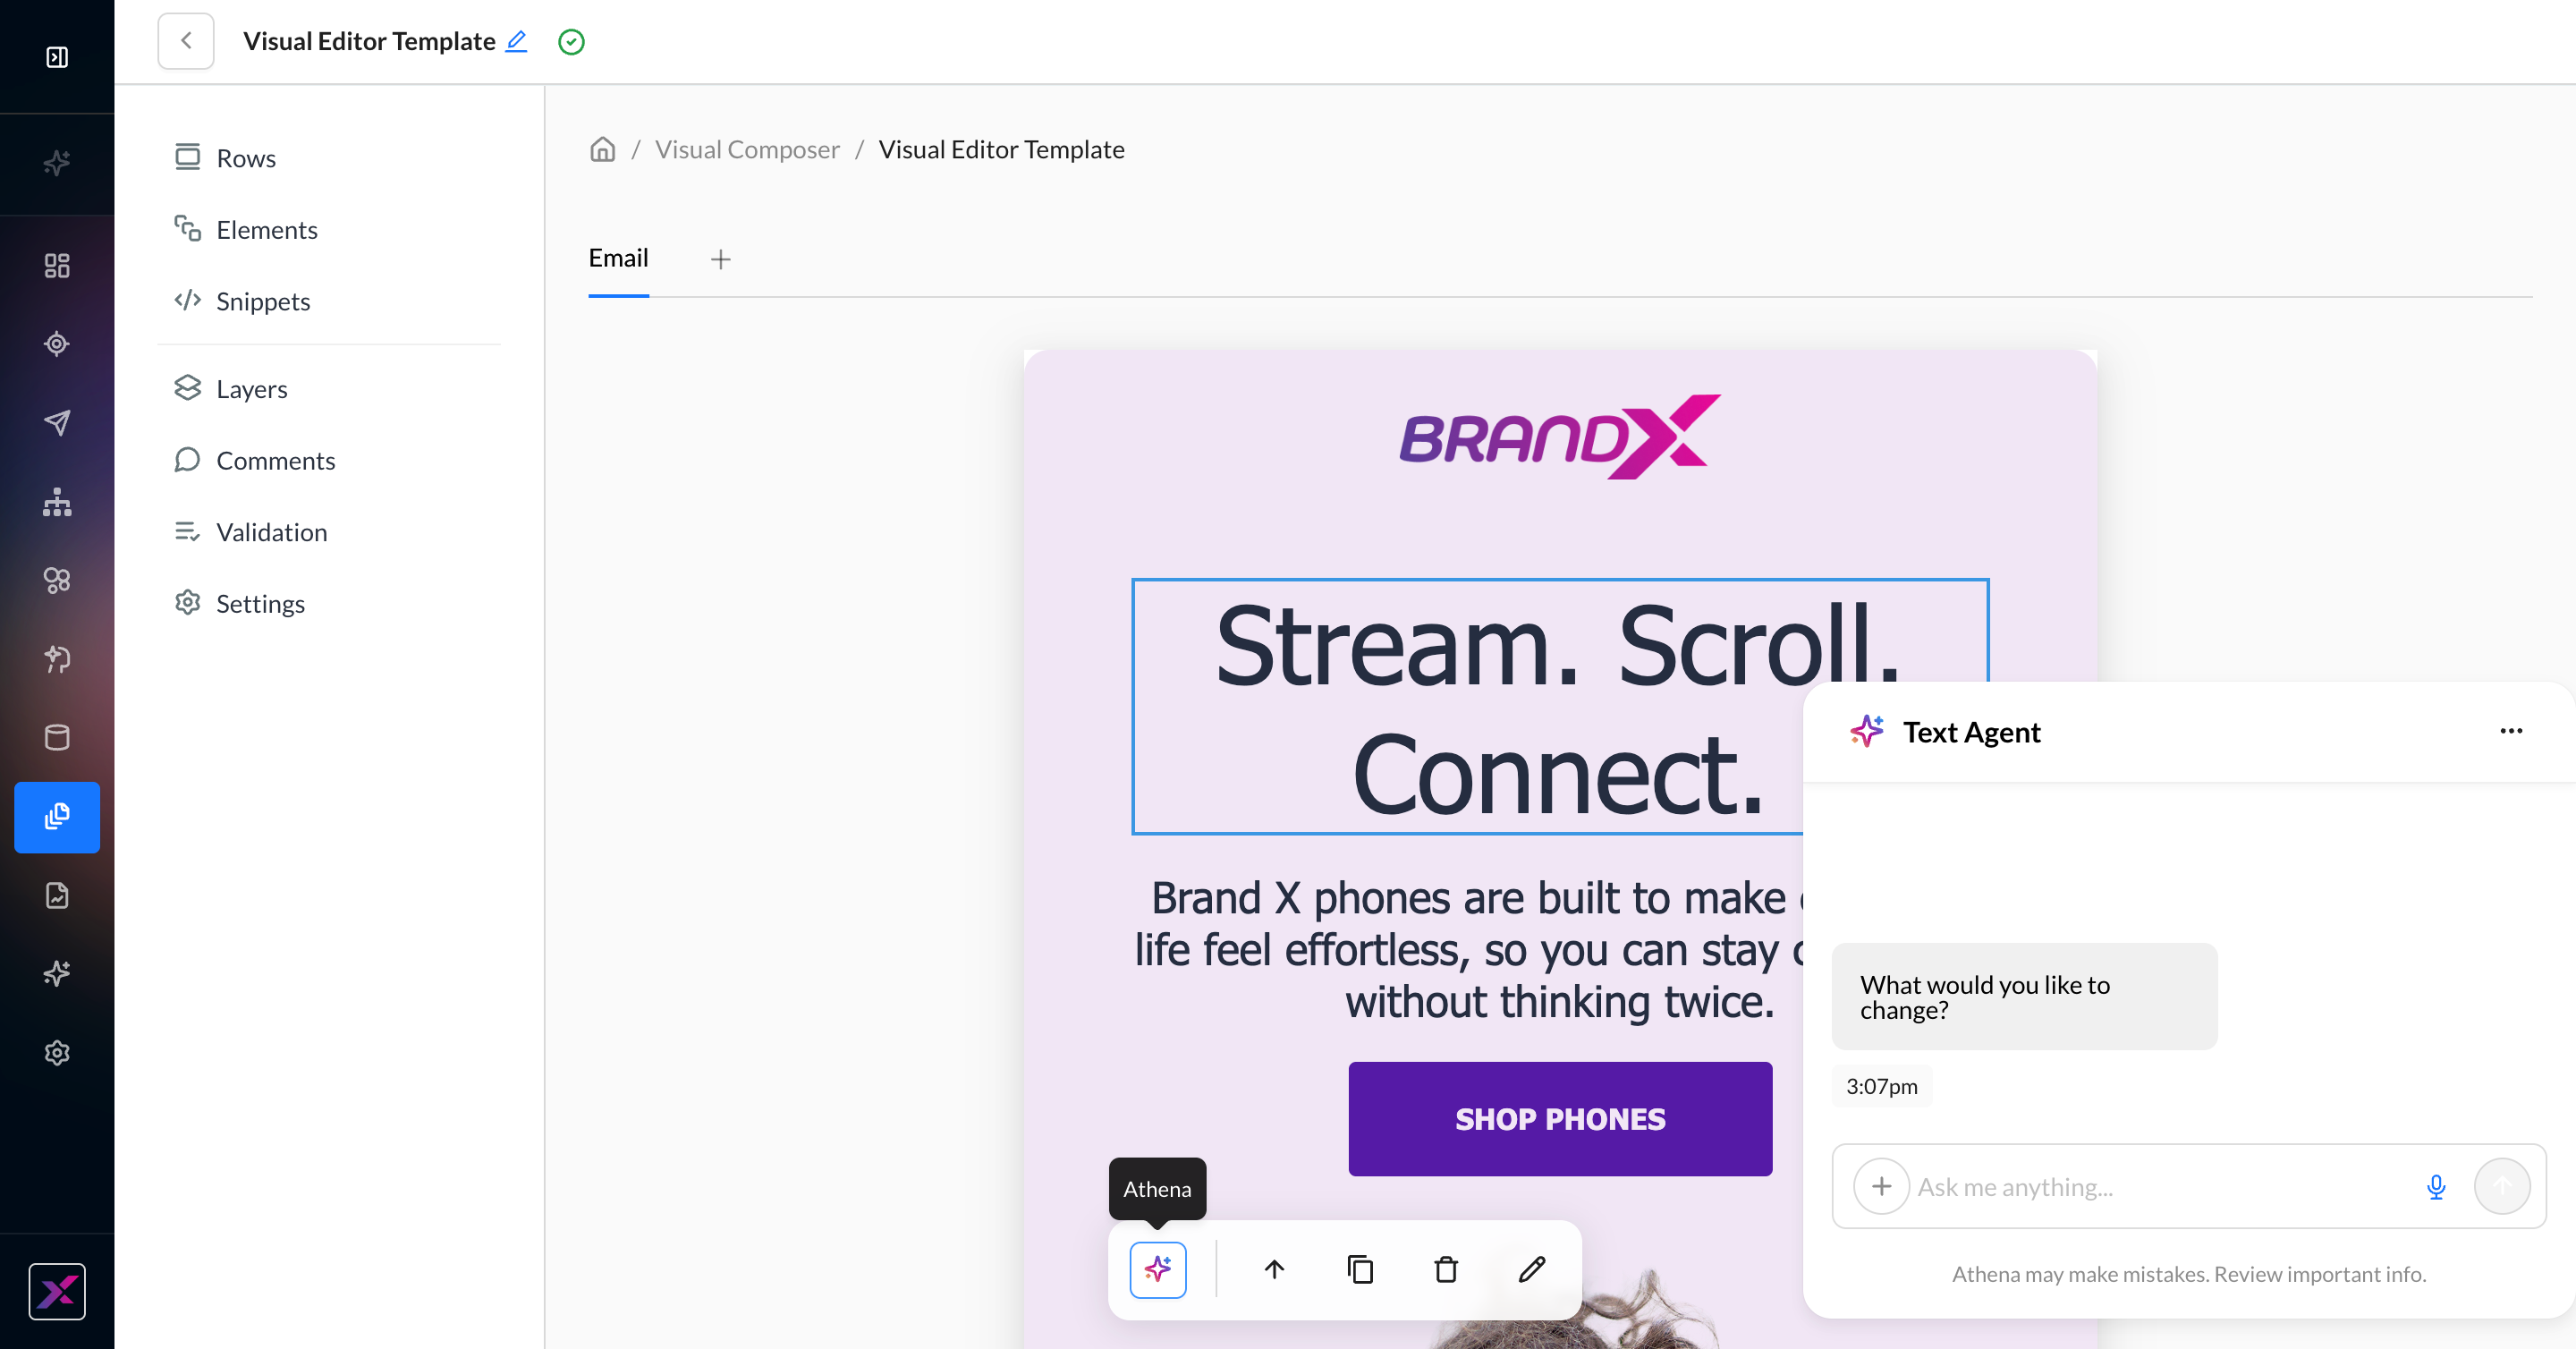Open the Validation panel
This screenshot has height=1349, width=2576.
(x=330, y=532)
